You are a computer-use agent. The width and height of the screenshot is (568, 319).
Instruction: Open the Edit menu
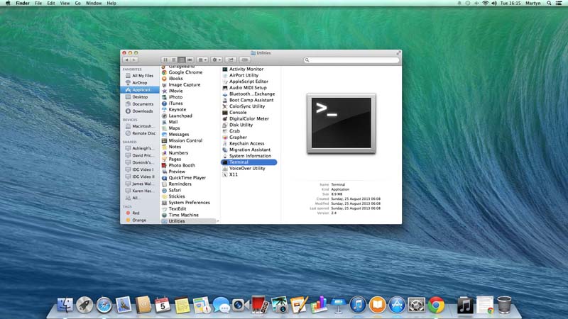51,3
